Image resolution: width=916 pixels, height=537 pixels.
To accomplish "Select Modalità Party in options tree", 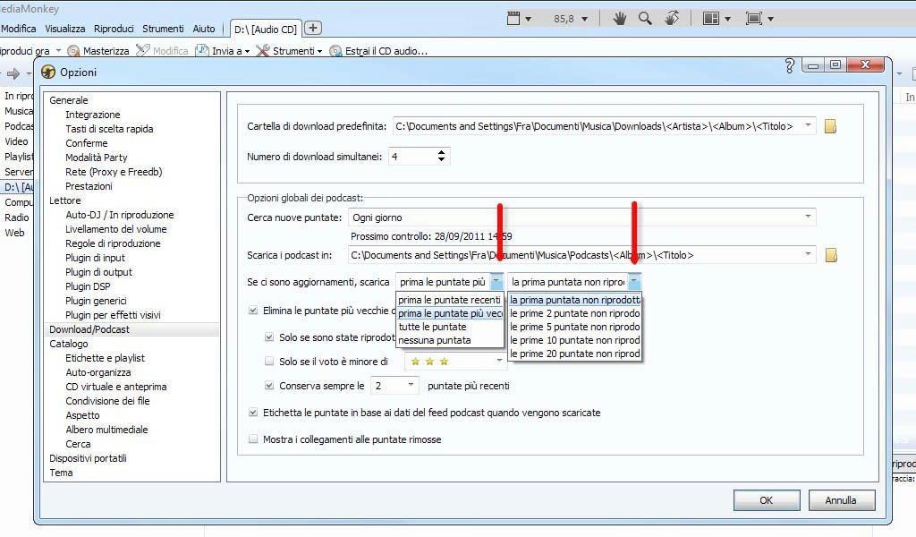I will pyautogui.click(x=97, y=158).
